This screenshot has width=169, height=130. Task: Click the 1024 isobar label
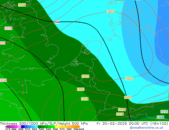3,80
